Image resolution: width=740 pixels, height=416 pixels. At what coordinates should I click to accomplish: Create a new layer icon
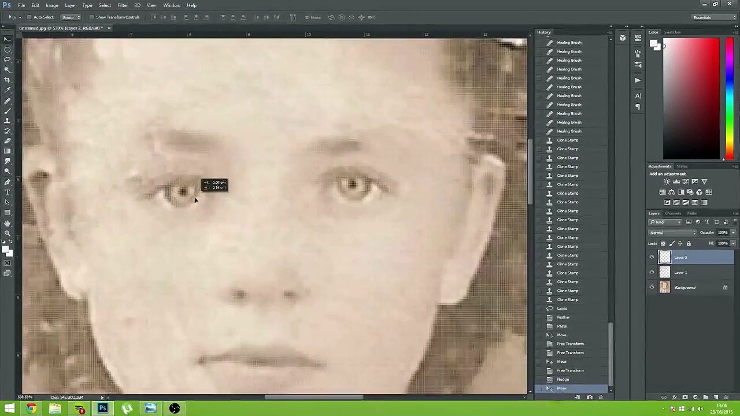pyautogui.click(x=716, y=397)
